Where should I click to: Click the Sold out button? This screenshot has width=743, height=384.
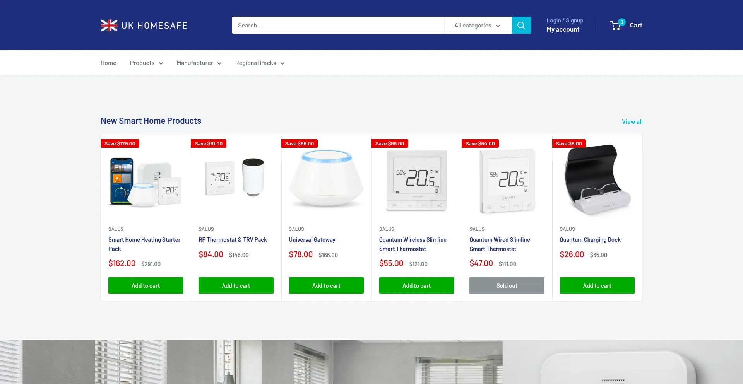point(507,285)
